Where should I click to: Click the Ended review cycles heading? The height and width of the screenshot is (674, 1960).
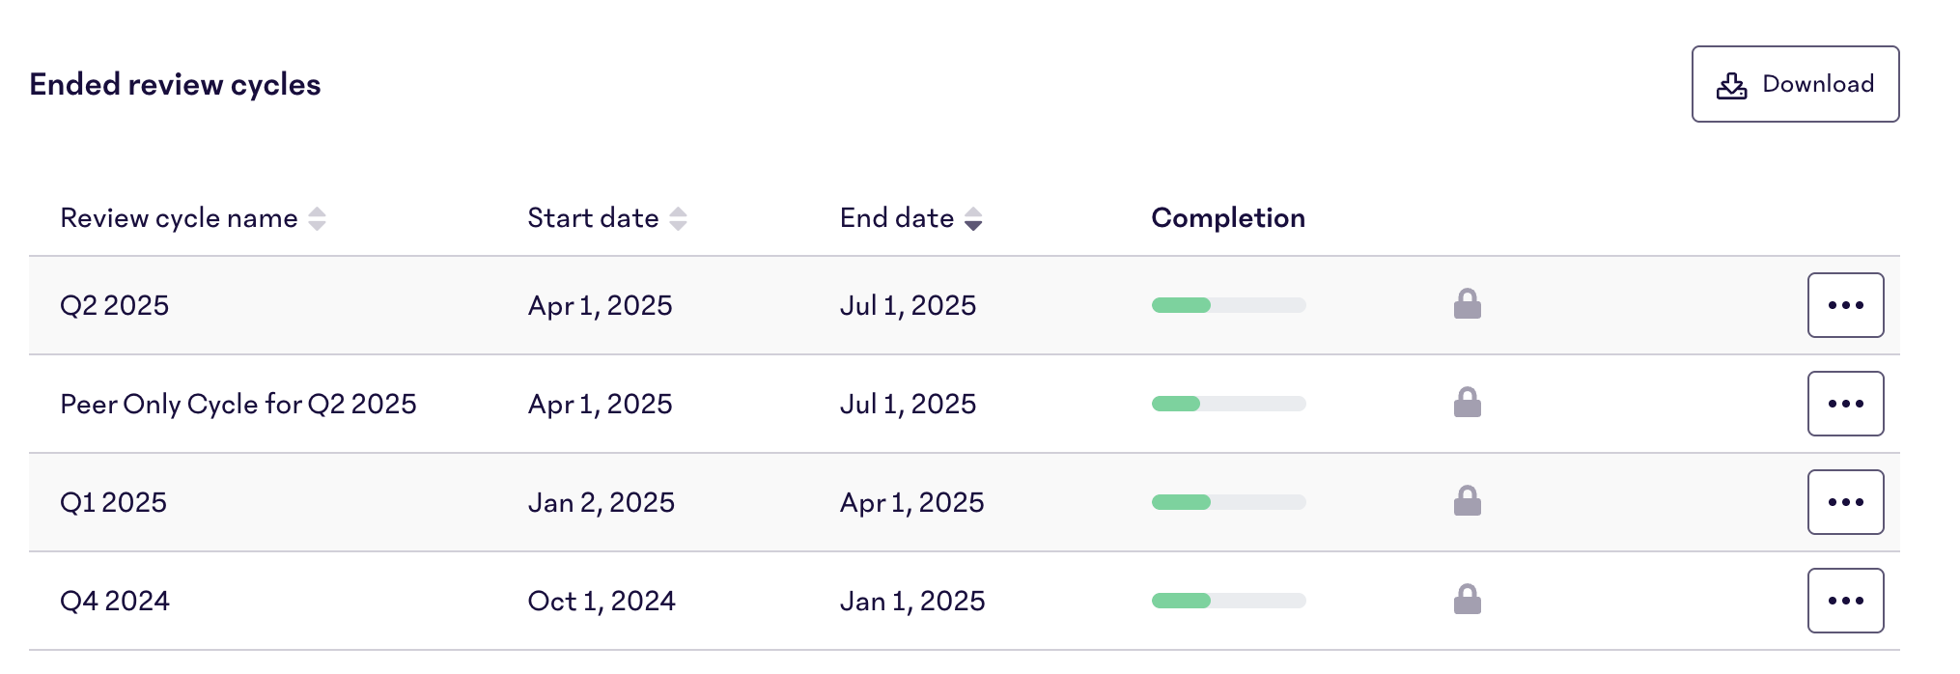point(175,84)
